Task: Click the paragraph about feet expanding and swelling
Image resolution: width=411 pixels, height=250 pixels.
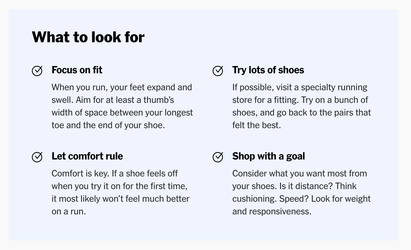Action: pyautogui.click(x=122, y=106)
